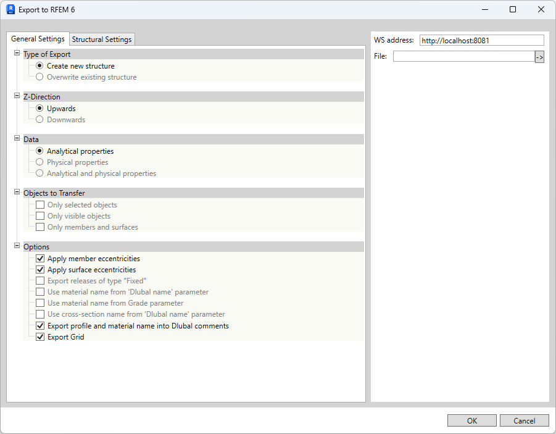This screenshot has width=556, height=434.
Task: Select the Downwards Z-direction option
Action: (38, 119)
